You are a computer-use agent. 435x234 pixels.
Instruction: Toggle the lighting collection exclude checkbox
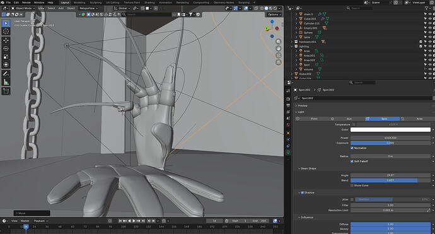pos(421,46)
